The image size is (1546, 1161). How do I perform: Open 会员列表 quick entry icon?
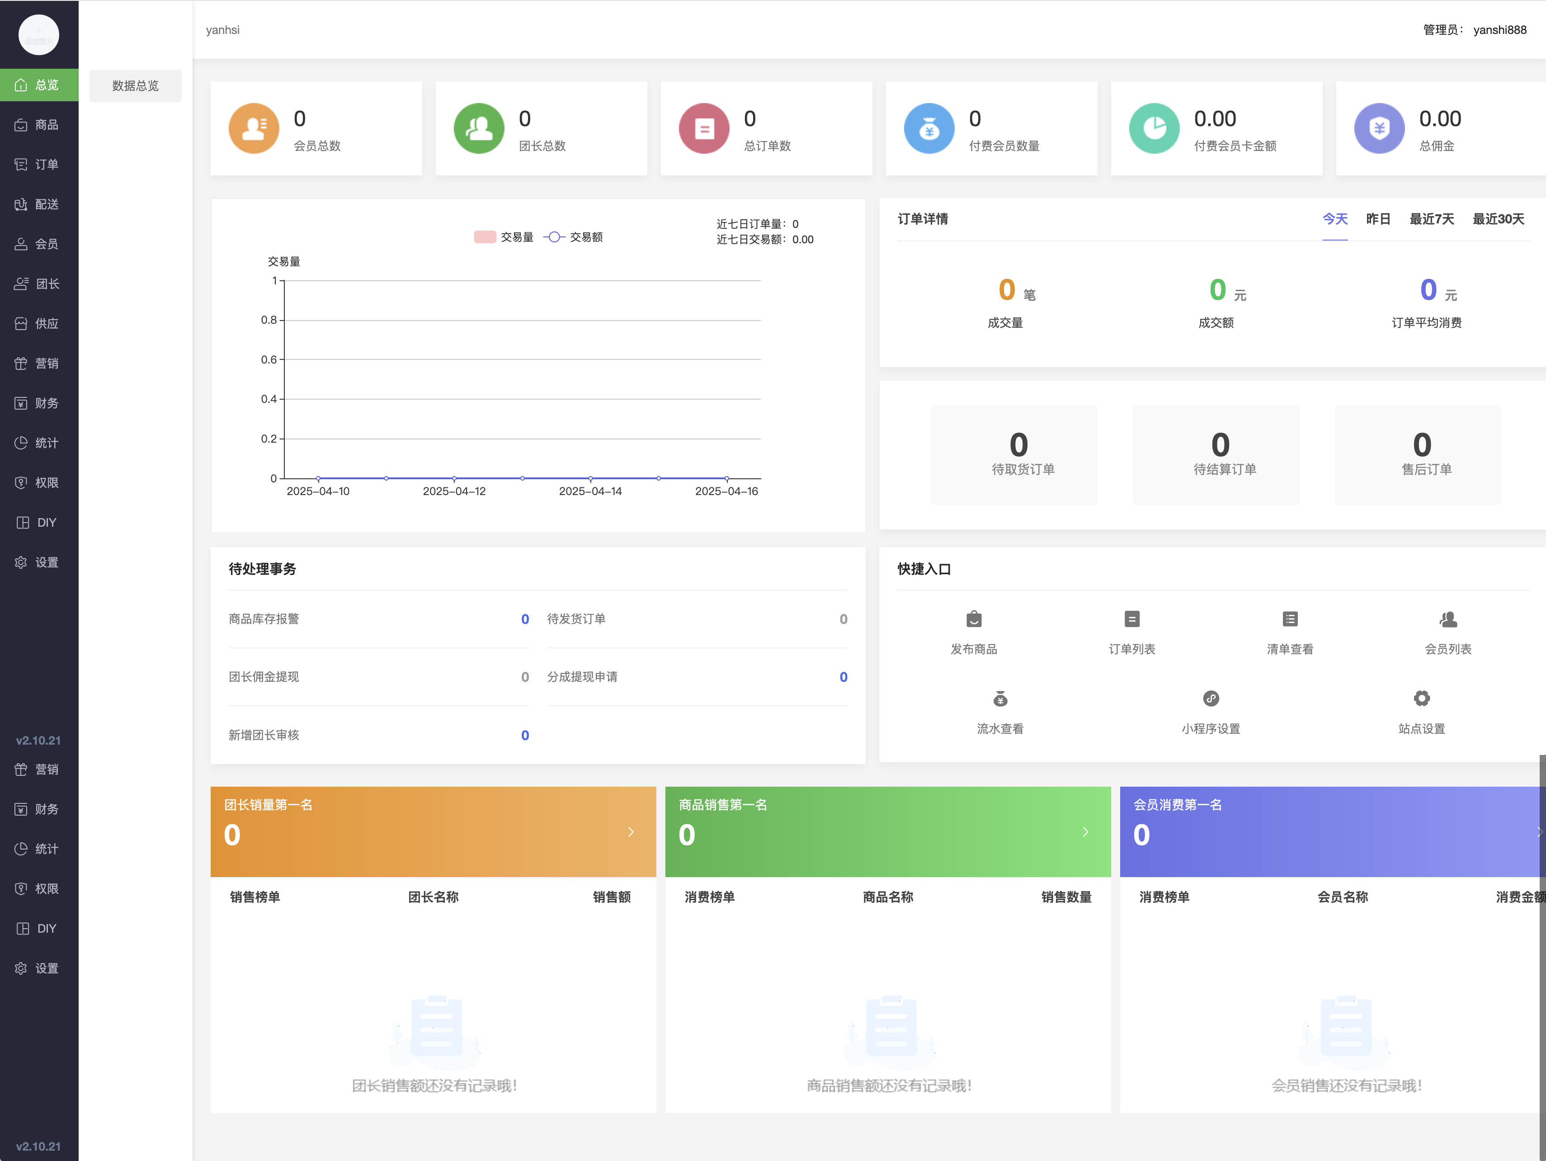(1448, 619)
